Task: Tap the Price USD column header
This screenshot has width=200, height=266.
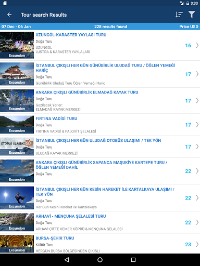Action: pos(189,26)
